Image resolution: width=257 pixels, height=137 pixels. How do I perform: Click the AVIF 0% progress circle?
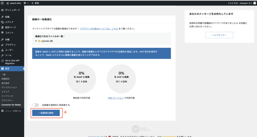point(121,79)
